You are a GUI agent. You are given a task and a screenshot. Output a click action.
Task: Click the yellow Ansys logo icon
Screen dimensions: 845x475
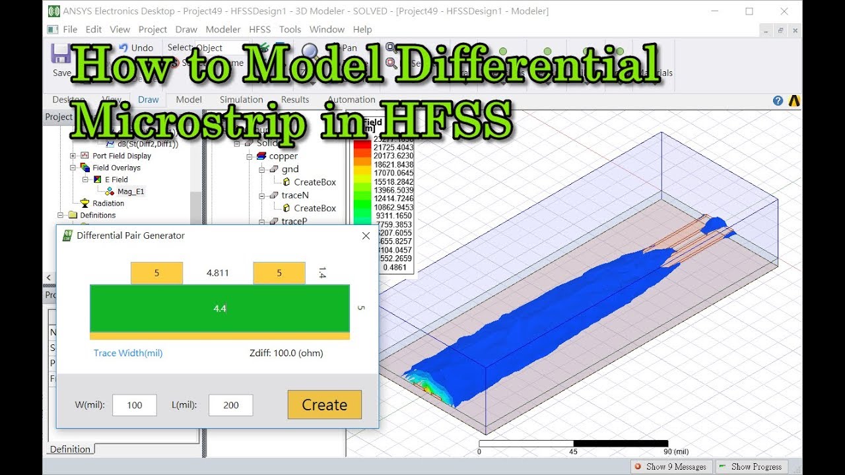[795, 101]
